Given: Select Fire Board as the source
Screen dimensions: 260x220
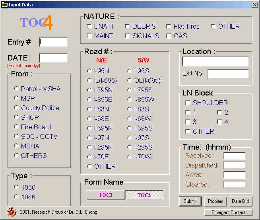Looking at the screenshot, I should point(16,127).
